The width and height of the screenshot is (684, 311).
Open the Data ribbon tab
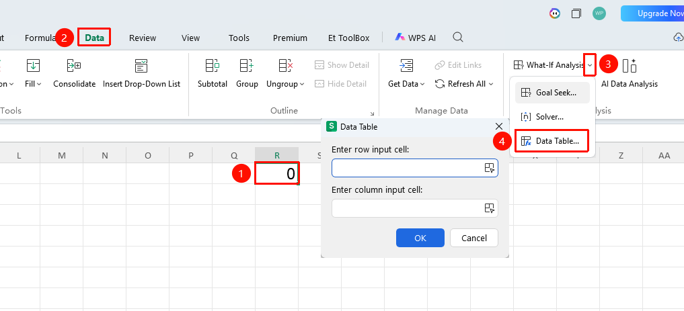click(94, 38)
